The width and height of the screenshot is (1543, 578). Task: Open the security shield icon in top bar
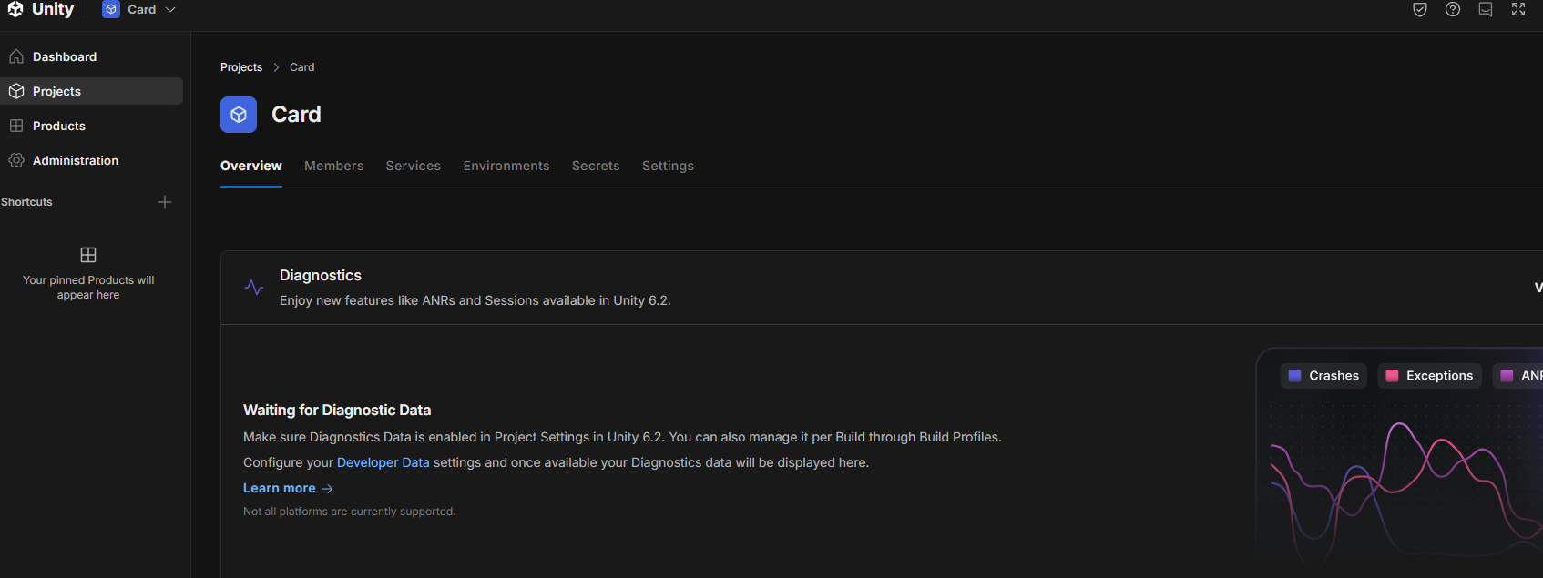coord(1420,9)
